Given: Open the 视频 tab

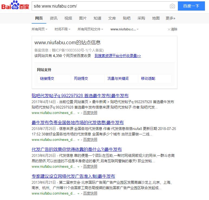Looking at the screenshot, I should (68, 18).
